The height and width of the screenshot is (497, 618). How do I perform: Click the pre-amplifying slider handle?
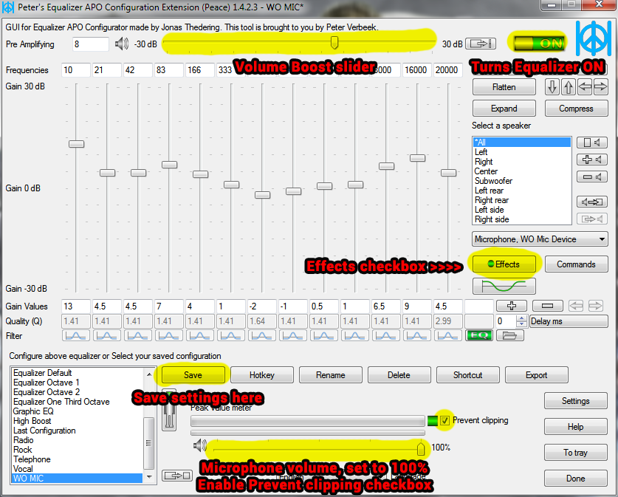point(334,43)
